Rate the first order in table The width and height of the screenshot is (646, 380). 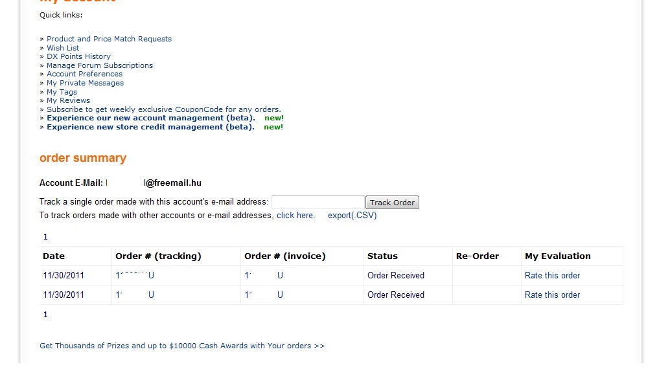point(552,275)
